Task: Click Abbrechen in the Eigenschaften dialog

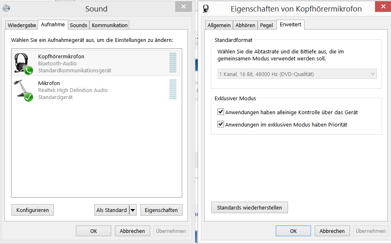Action: coord(332,231)
